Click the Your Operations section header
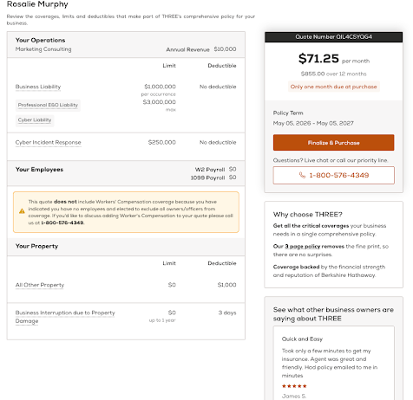 (x=126, y=45)
